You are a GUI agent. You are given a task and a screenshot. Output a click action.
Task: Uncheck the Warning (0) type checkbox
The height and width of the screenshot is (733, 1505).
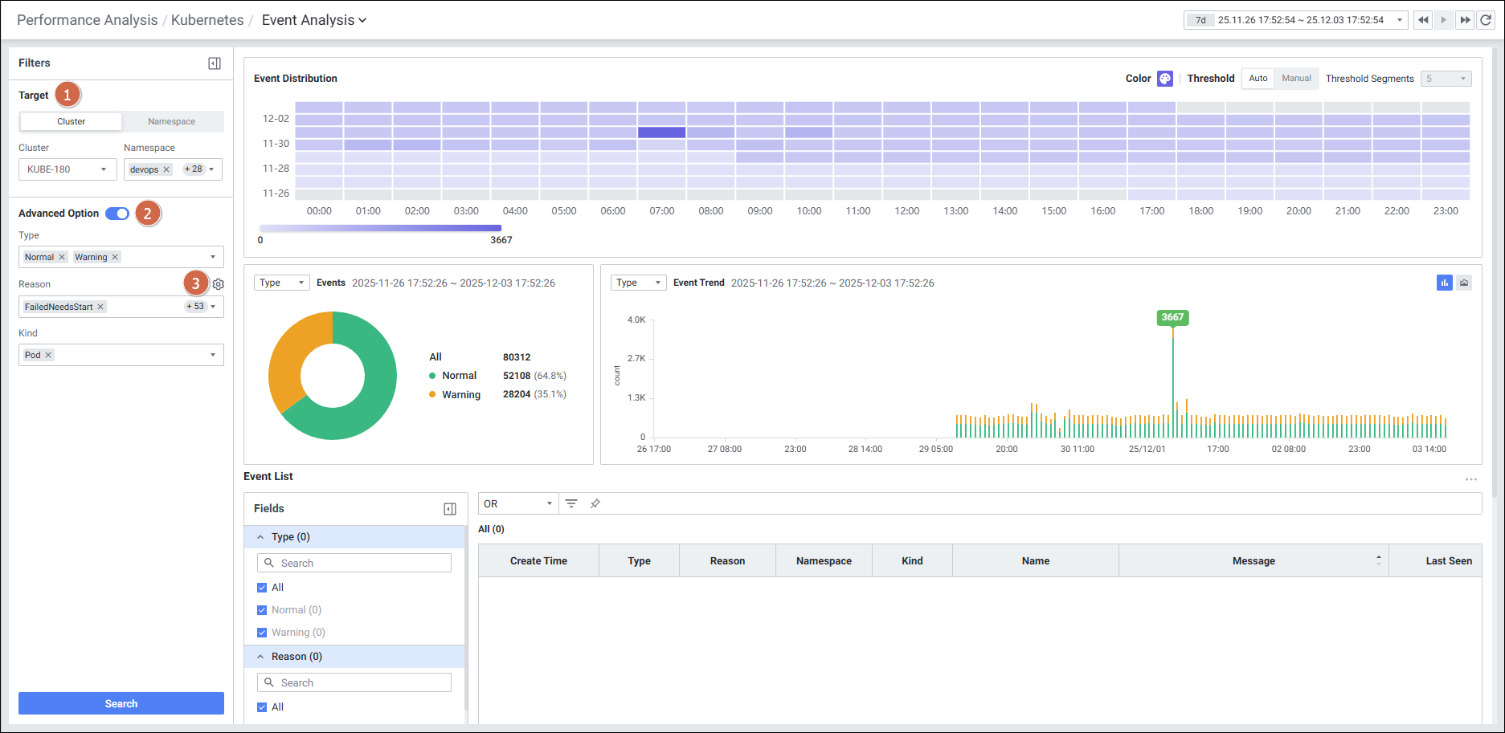(x=262, y=633)
